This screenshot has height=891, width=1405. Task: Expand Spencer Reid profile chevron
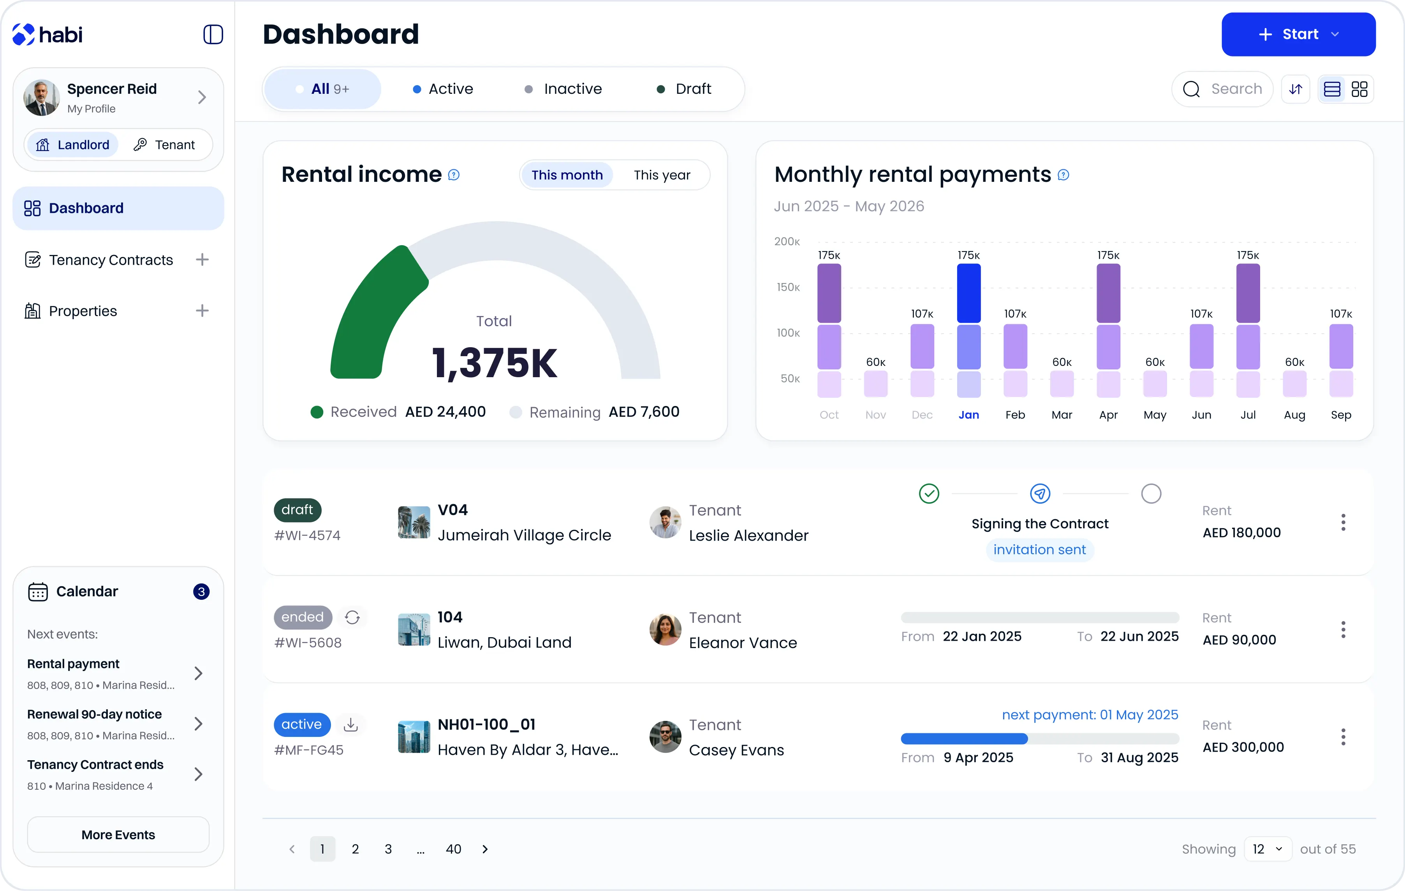(x=202, y=97)
